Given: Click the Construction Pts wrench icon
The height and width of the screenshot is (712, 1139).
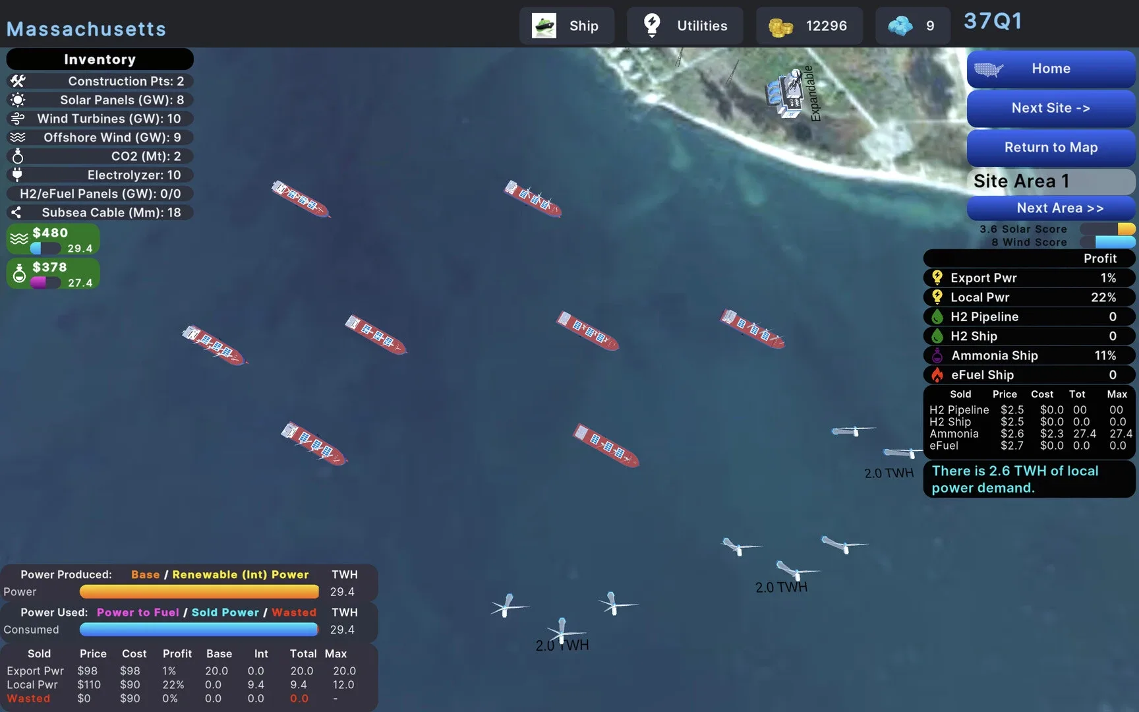Looking at the screenshot, I should point(18,81).
